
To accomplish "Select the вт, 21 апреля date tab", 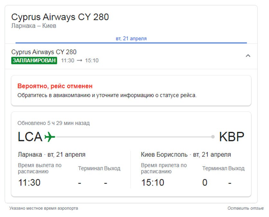I will [x=131, y=38].
